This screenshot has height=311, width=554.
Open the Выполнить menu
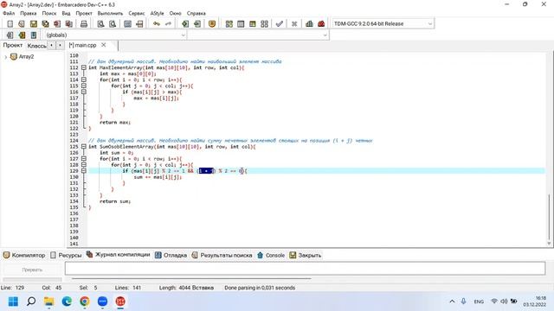(x=110, y=13)
